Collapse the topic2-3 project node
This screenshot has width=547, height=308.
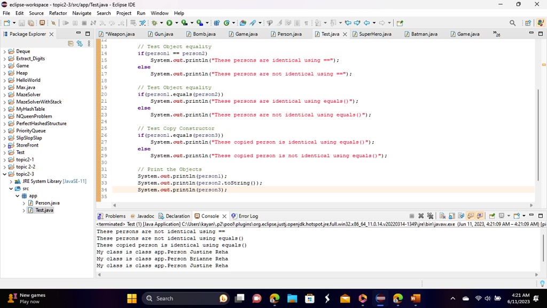point(4,174)
